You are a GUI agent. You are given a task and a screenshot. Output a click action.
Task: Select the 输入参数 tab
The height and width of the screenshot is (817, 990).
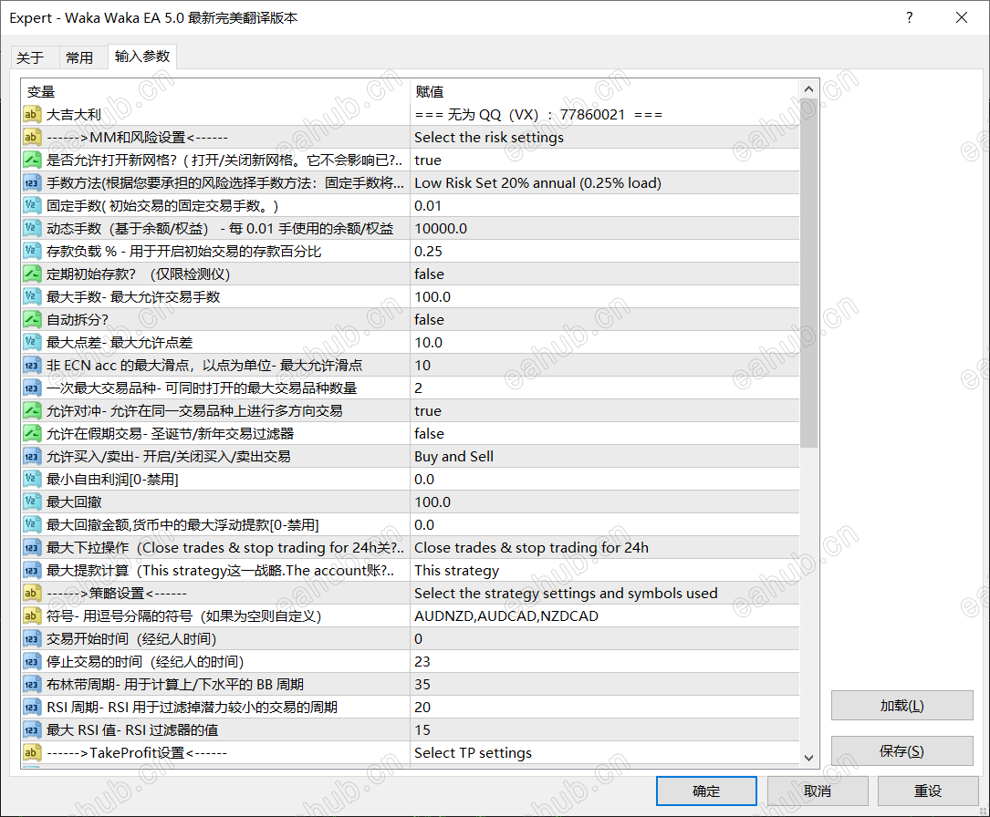click(142, 57)
